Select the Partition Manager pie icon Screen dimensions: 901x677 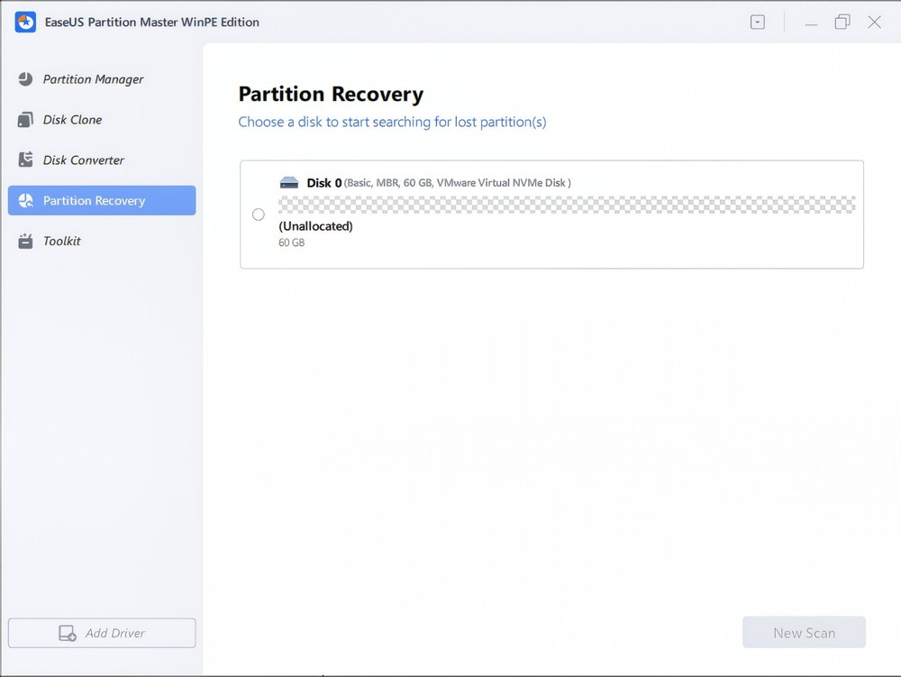(x=27, y=79)
